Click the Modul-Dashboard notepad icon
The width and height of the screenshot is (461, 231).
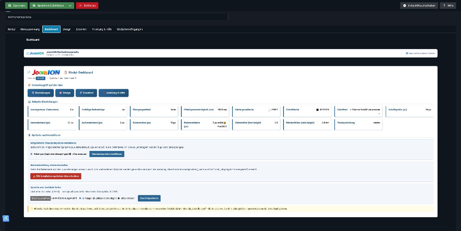(x=66, y=72)
